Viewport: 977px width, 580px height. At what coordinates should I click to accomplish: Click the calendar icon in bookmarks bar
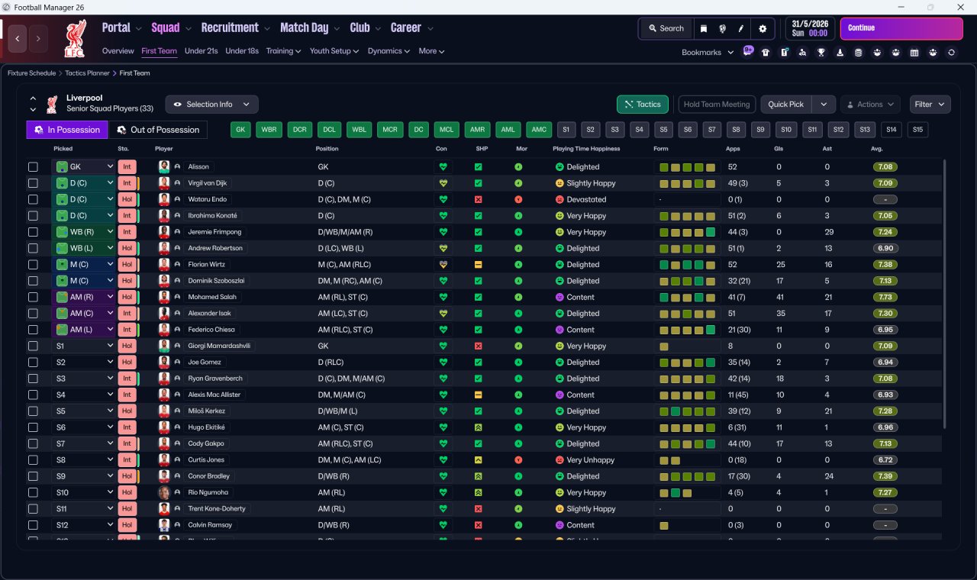click(914, 52)
